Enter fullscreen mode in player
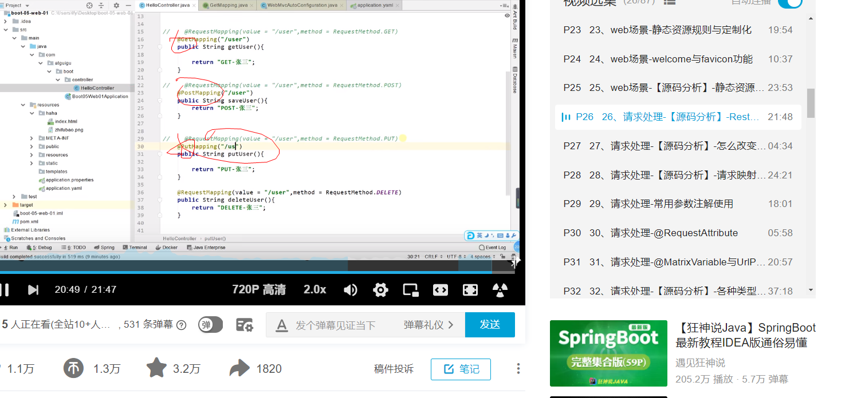 470,290
